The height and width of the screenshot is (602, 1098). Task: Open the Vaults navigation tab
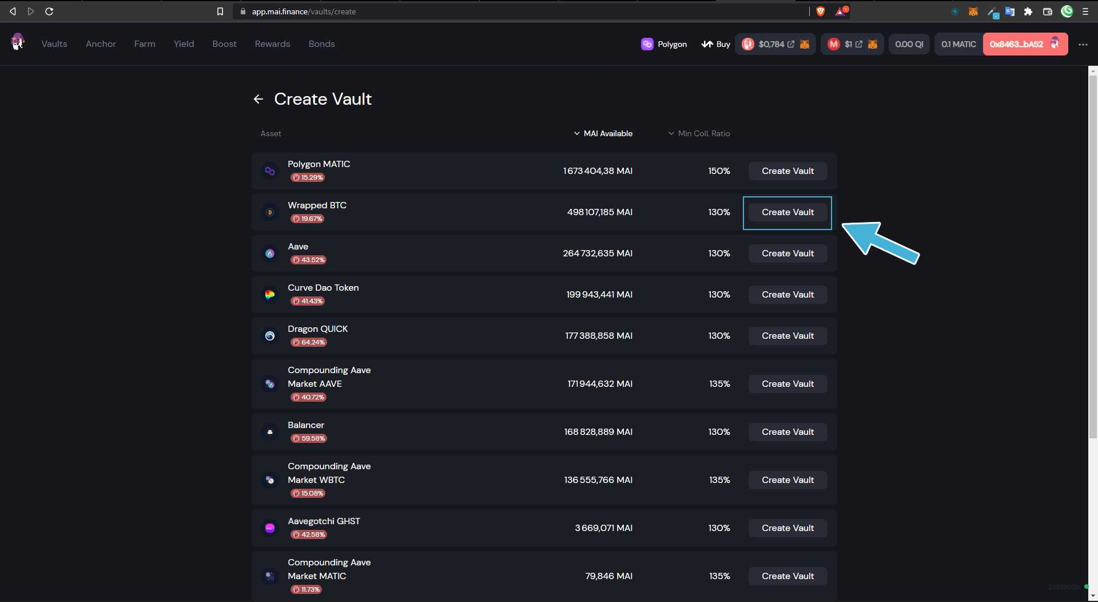pyautogui.click(x=54, y=44)
